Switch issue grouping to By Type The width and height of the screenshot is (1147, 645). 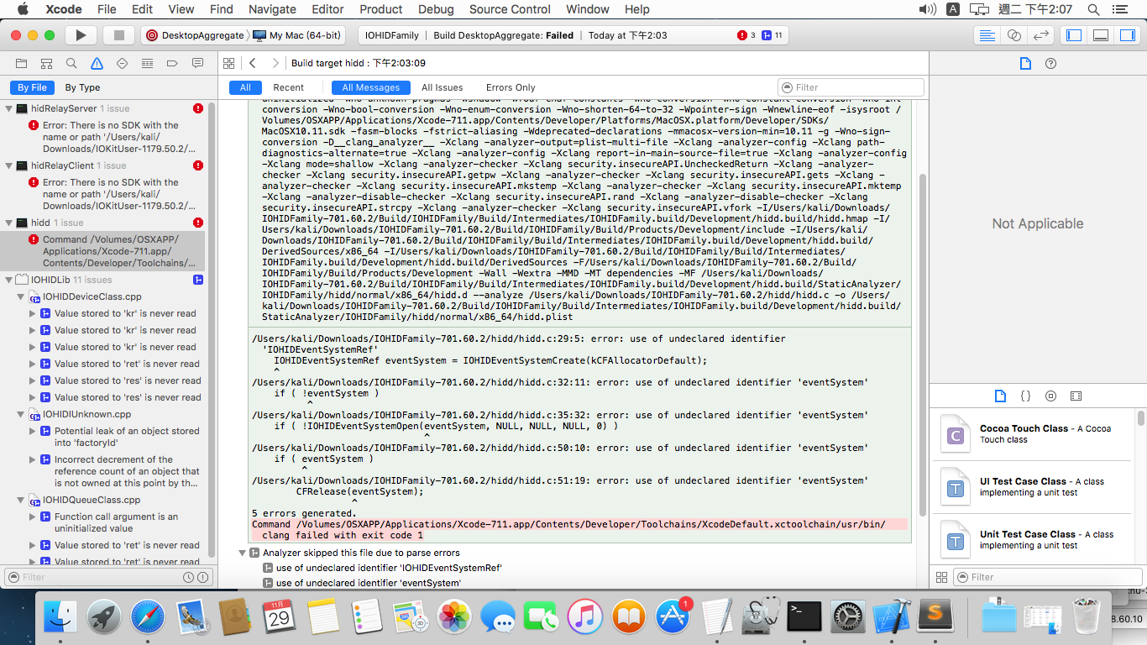click(x=82, y=87)
